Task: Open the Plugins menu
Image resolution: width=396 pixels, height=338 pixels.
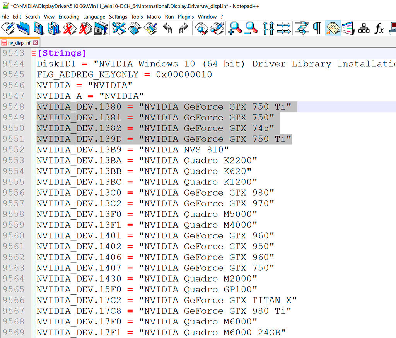Action: 186,17
